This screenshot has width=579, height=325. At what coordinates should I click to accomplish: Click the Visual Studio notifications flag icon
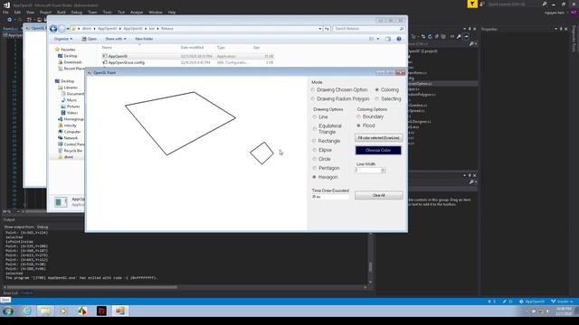(x=472, y=4)
